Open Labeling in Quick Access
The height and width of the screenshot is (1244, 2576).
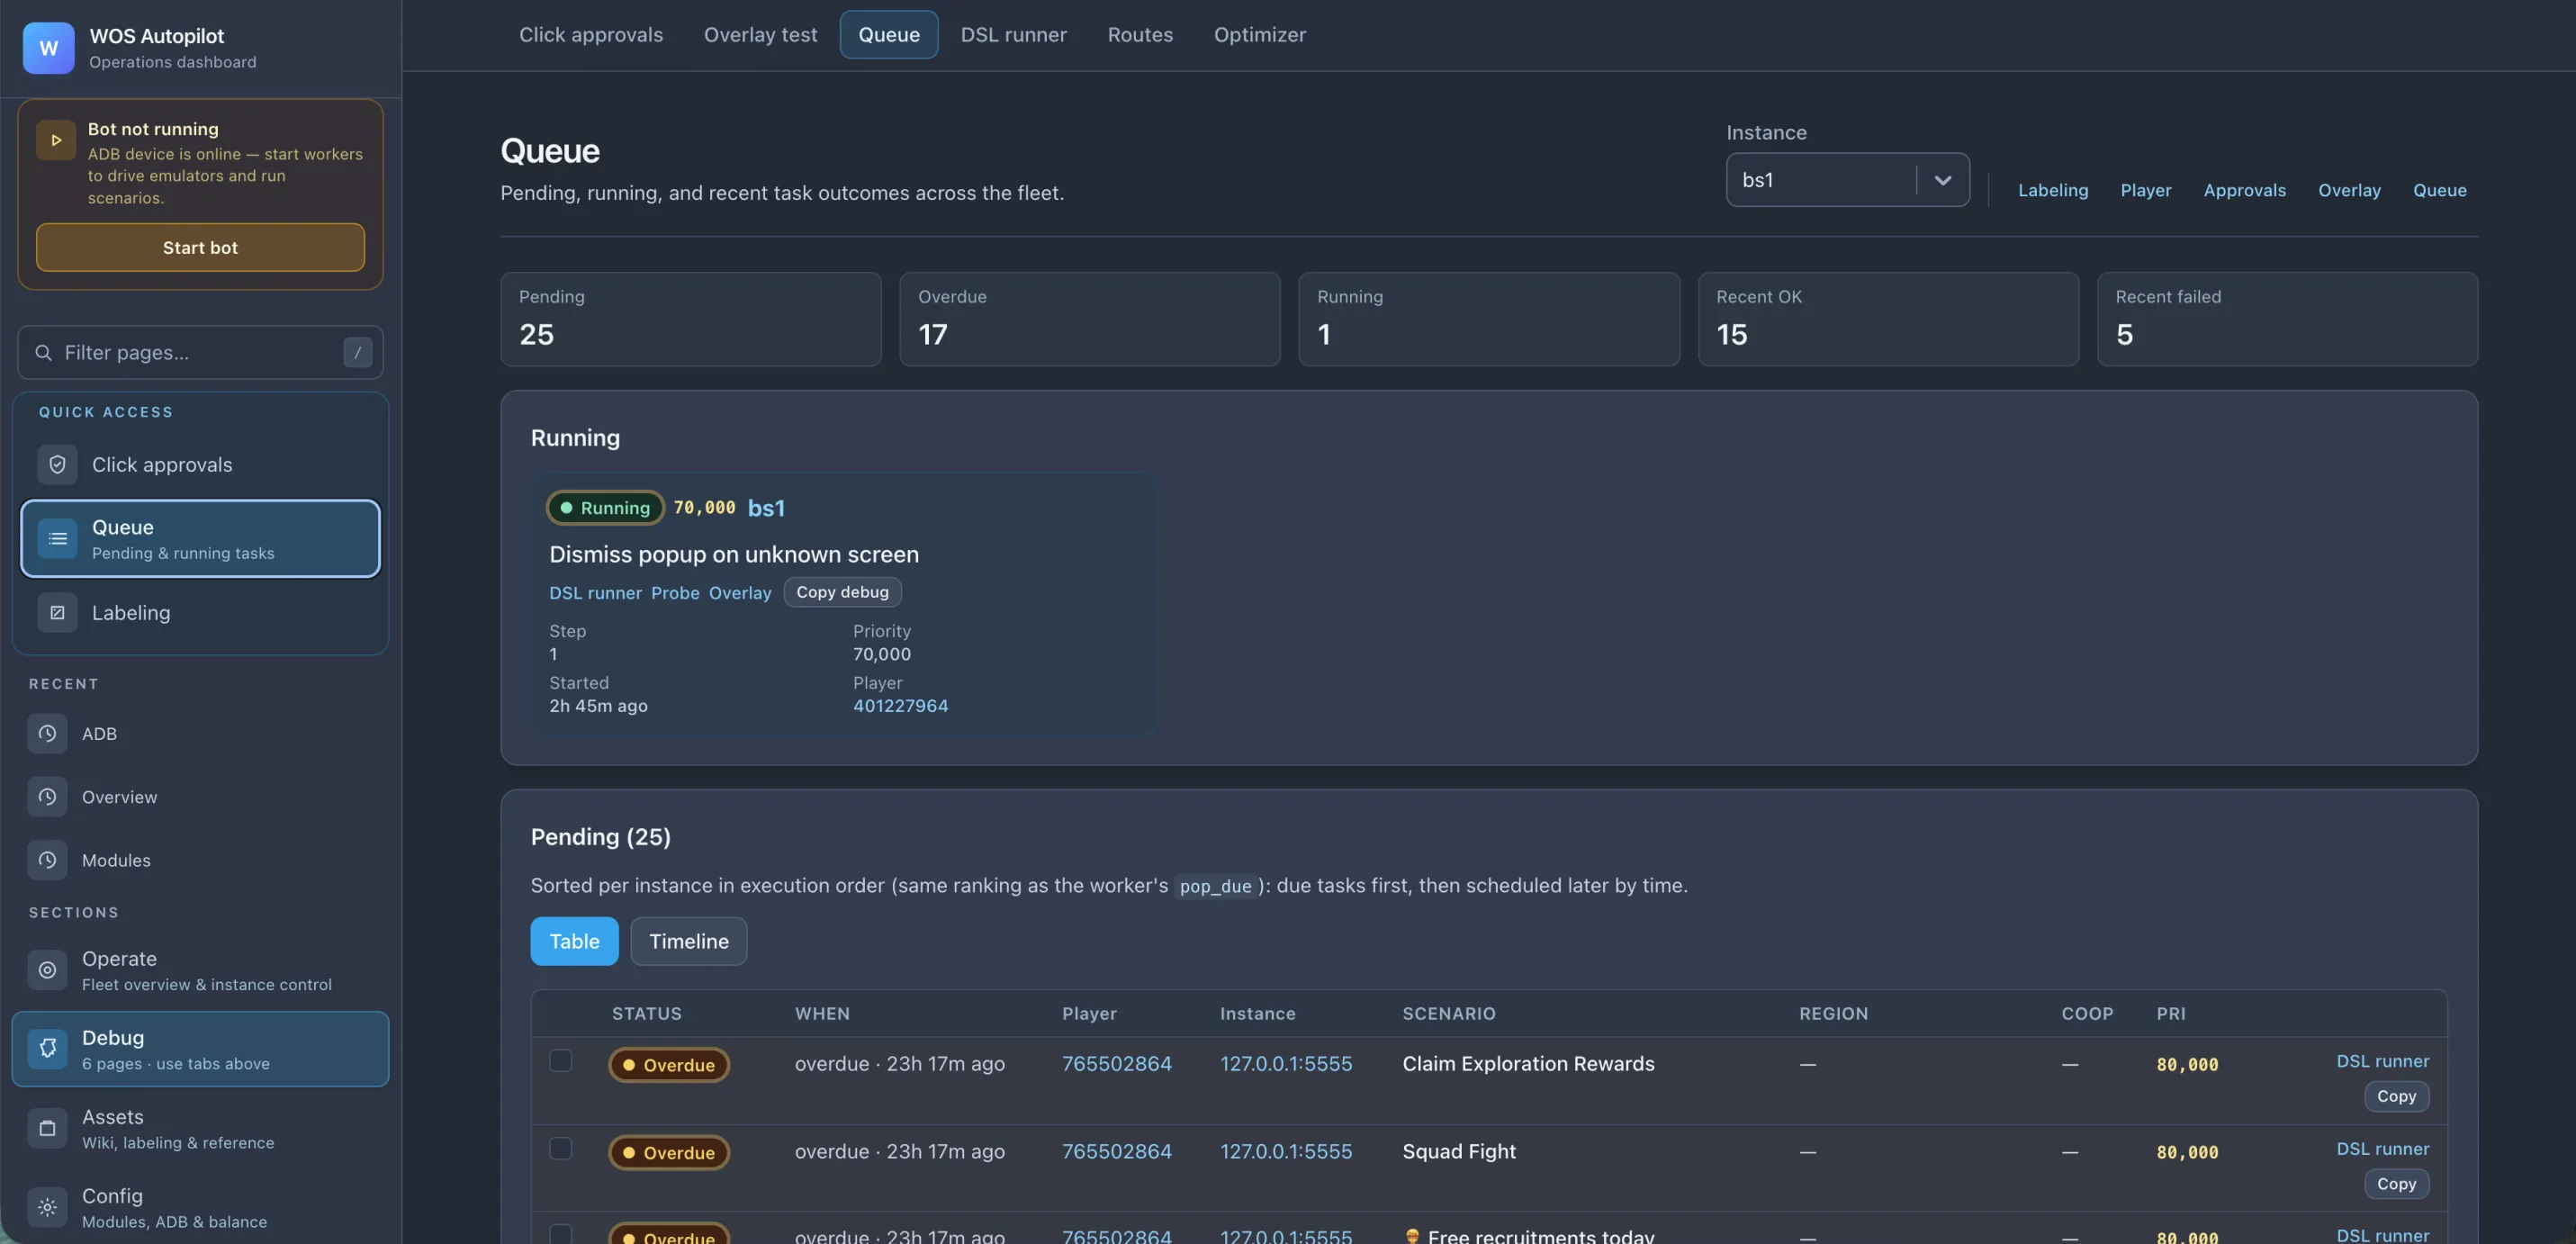tap(200, 613)
